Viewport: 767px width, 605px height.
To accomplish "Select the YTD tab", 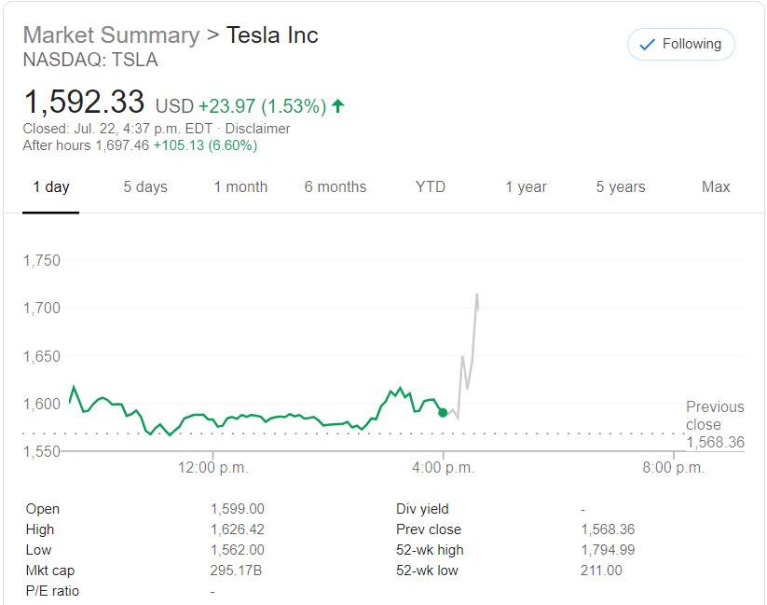I will 431,187.
